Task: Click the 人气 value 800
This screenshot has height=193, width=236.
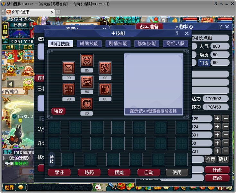Action: pos(220,46)
